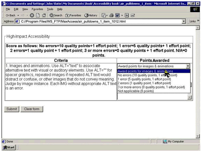This screenshot has width=202, height=152.
Task: Print the page with Print icon
Action: click(111, 15)
